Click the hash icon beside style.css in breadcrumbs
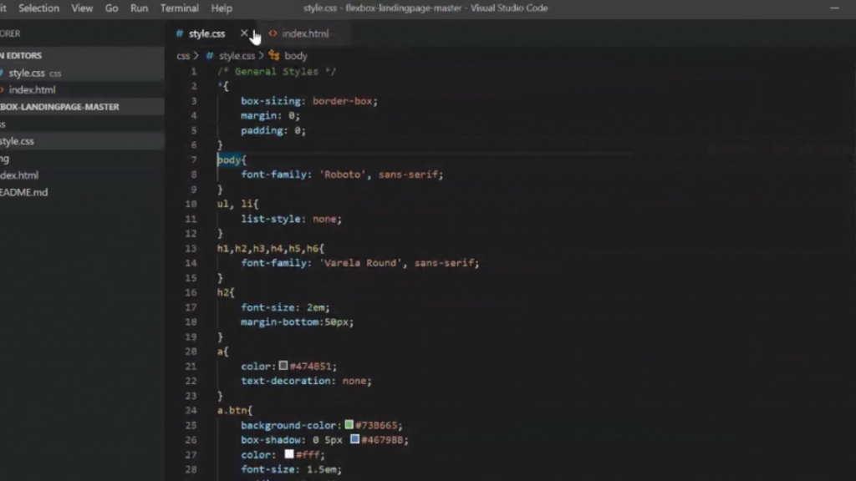The width and height of the screenshot is (856, 481). pos(210,56)
